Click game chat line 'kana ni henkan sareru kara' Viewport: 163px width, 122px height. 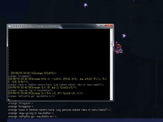60,110
